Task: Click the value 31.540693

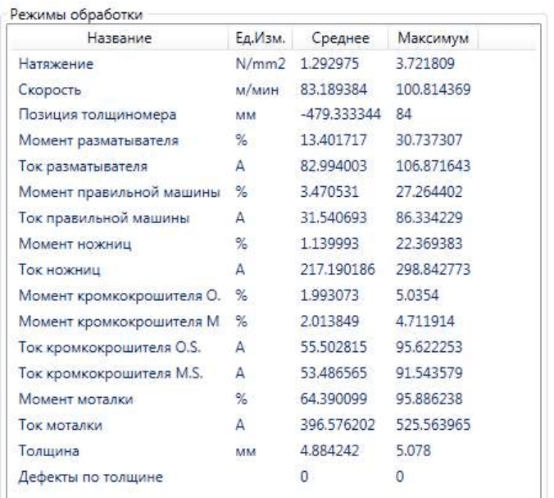Action: (334, 217)
